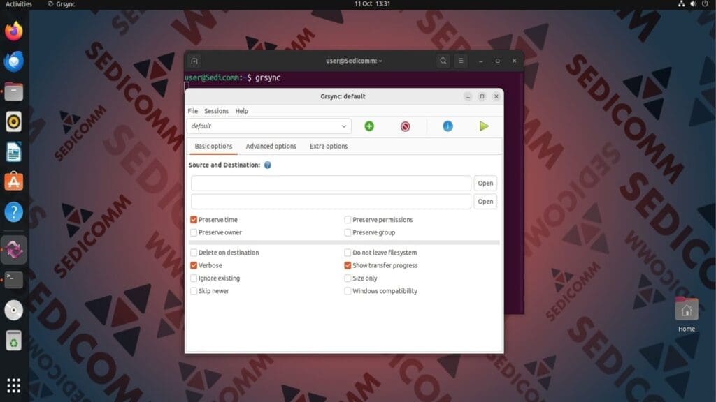
Task: Close the terminal window
Action: click(514, 61)
